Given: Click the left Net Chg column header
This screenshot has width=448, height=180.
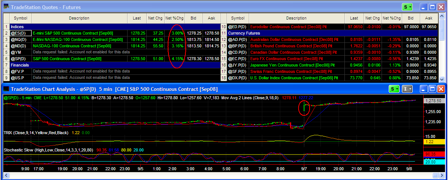Looking at the screenshot, I should pyautogui.click(x=155, y=18).
